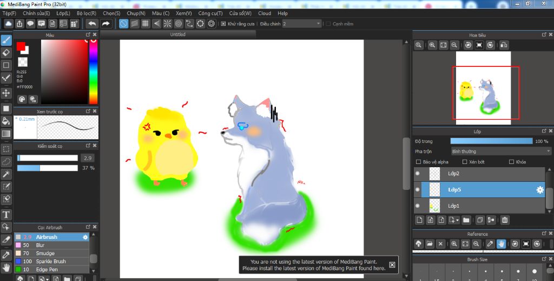Click the canvas vertical scrollbar
Viewport: 554px width, 281px height.
[x=407, y=164]
